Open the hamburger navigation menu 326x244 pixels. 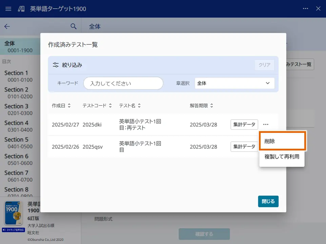point(8,9)
